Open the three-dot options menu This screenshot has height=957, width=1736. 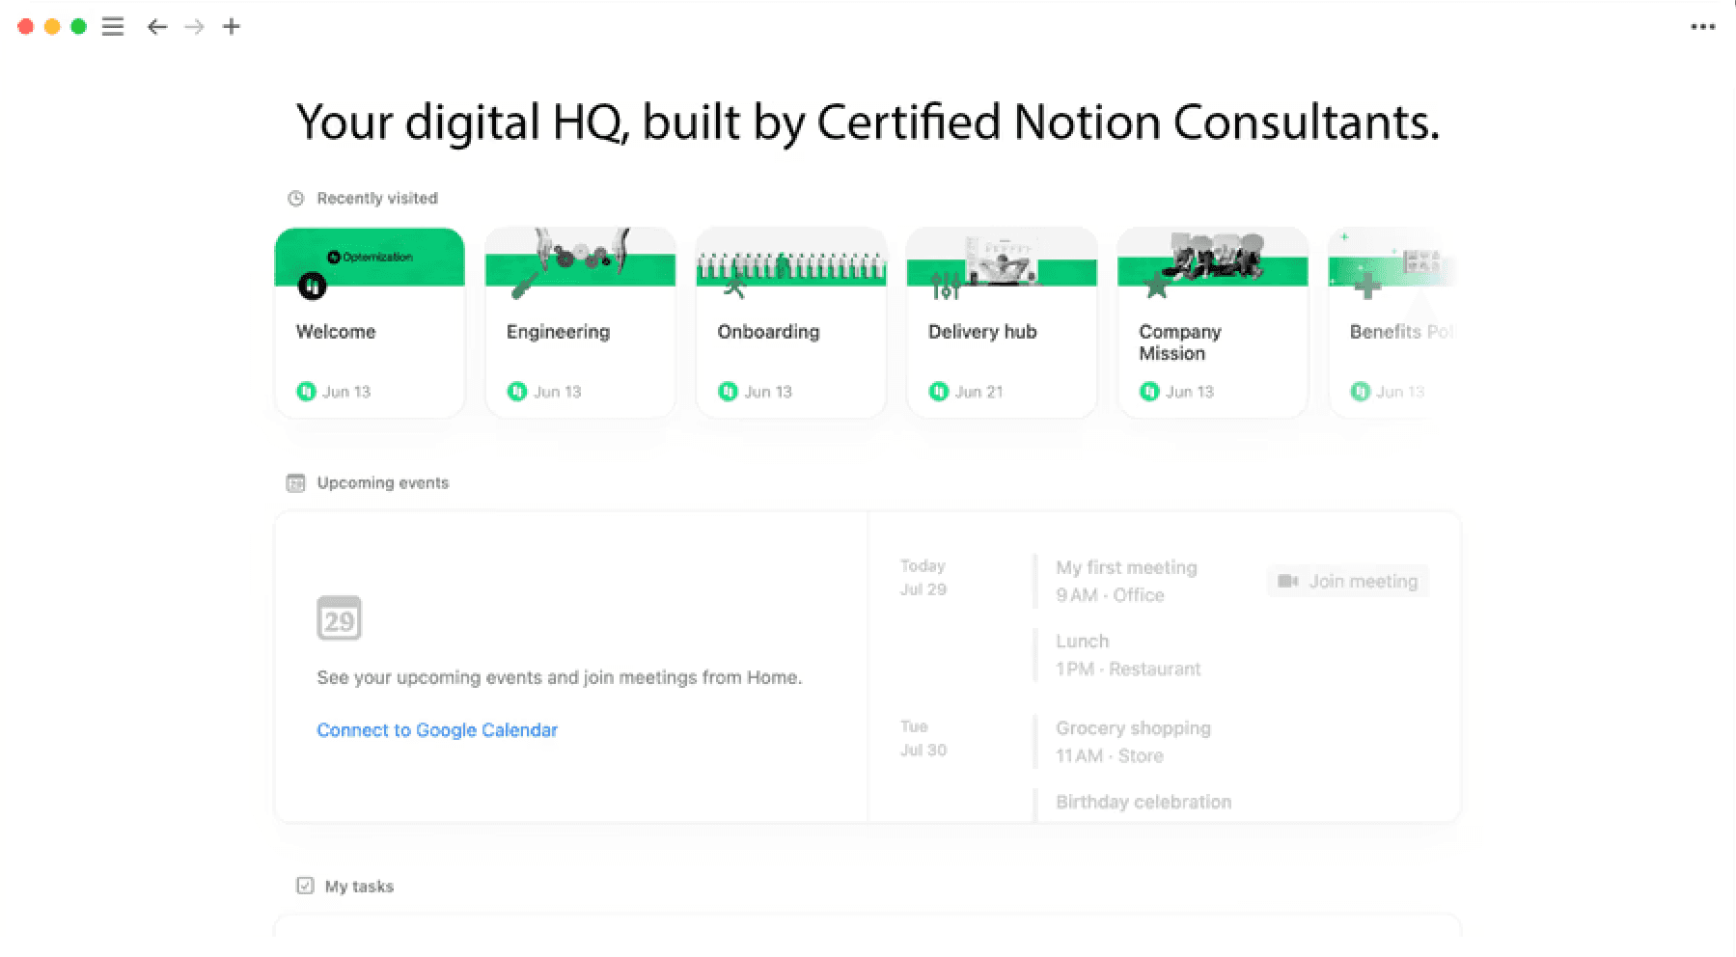click(1703, 27)
